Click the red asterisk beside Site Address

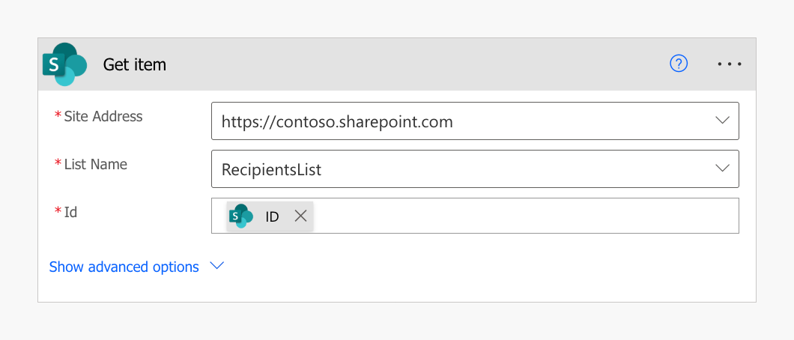tap(58, 116)
